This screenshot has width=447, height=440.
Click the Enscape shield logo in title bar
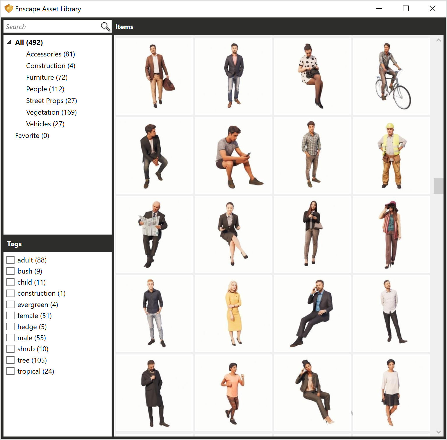(x=9, y=8)
